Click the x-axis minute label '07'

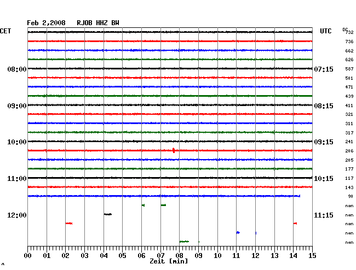click(160, 256)
